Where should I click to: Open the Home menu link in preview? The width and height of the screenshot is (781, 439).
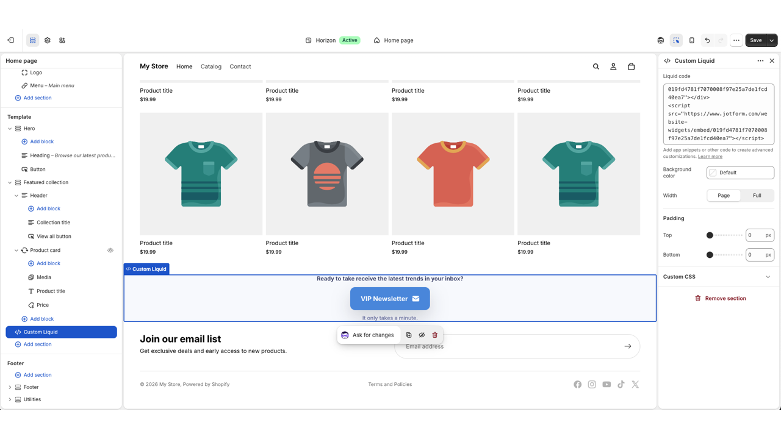point(184,66)
